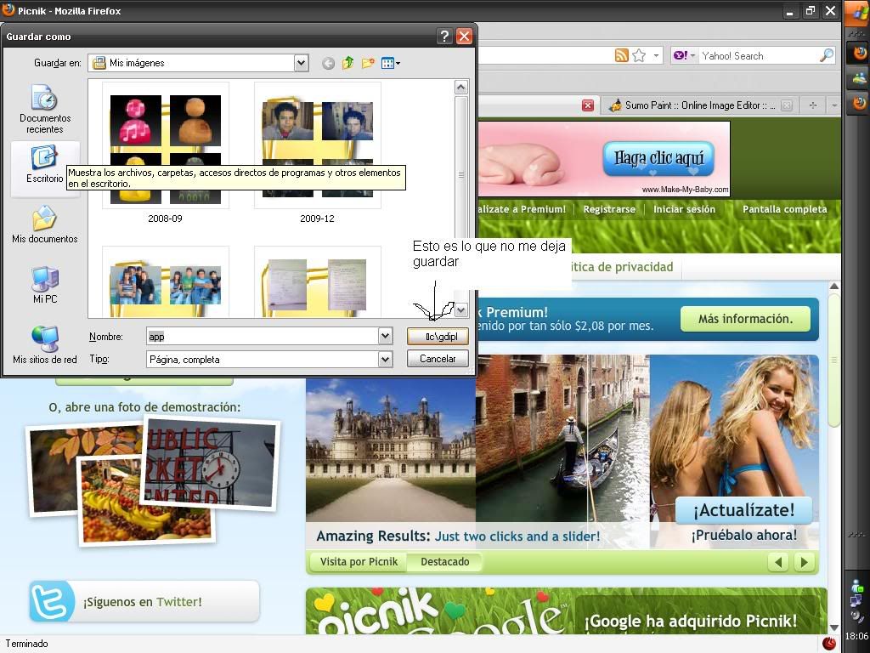This screenshot has height=653, width=870.
Task: Close the current tab with the red X
Action: pos(588,105)
